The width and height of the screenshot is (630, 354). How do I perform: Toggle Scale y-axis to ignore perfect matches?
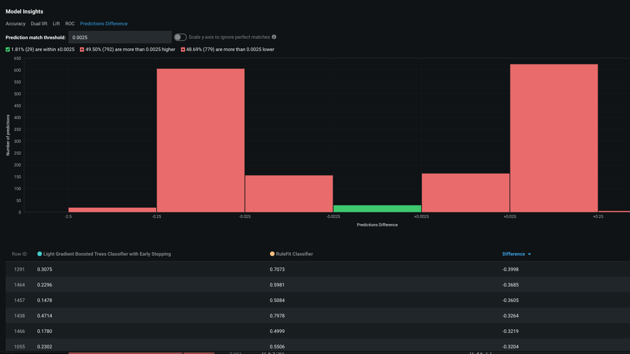click(x=180, y=37)
